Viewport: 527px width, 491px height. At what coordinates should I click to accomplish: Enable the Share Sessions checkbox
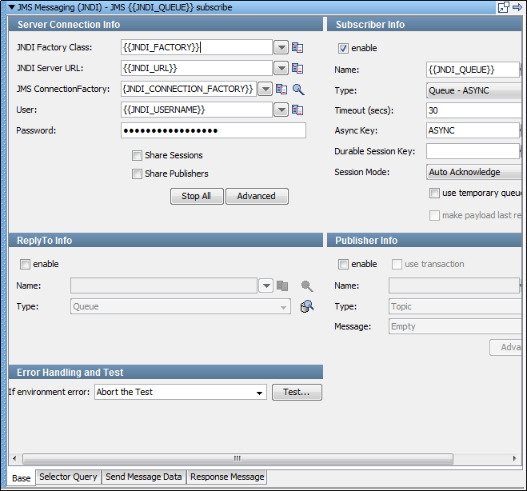click(138, 156)
